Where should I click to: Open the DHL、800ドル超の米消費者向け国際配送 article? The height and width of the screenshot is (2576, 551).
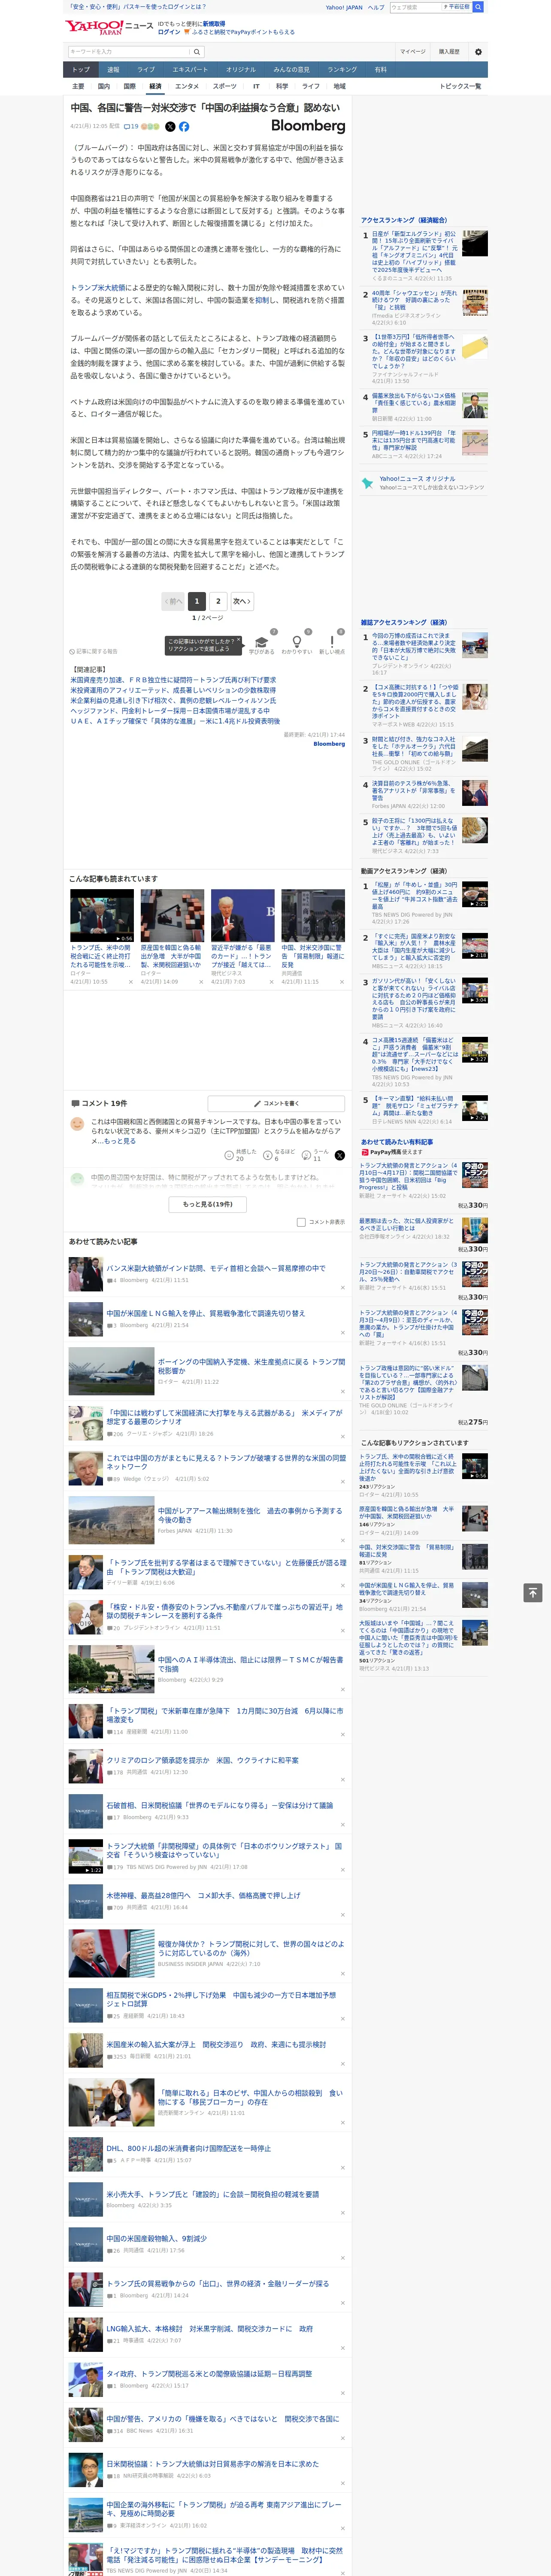click(189, 2148)
